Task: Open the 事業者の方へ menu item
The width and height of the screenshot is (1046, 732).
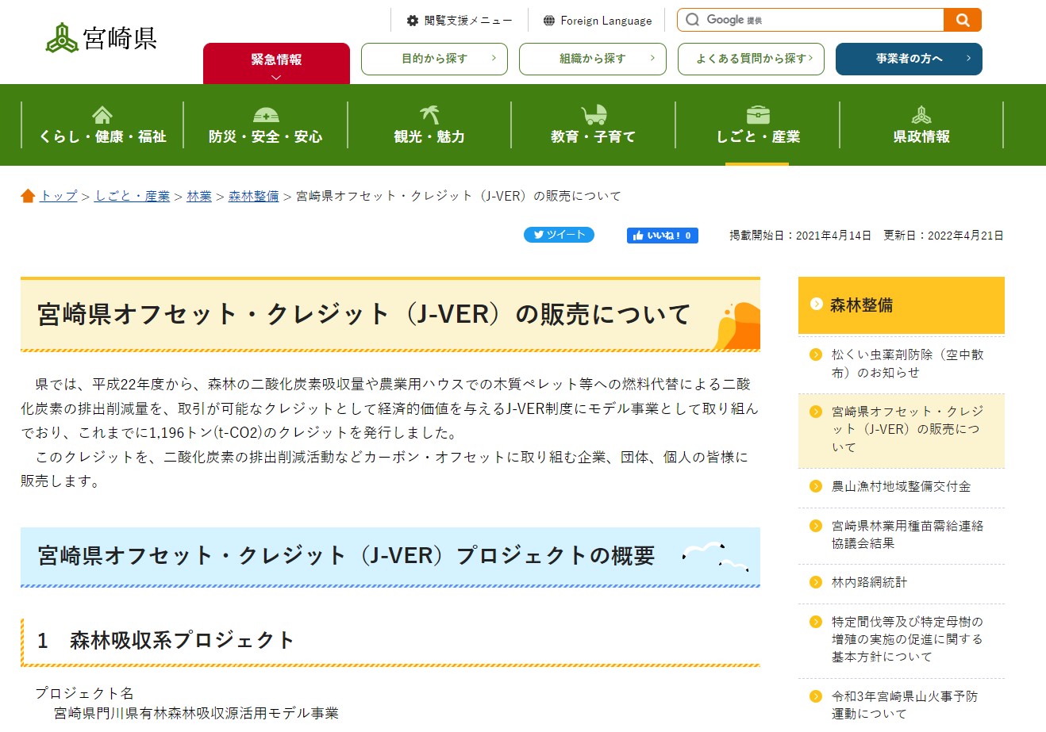Action: click(908, 59)
